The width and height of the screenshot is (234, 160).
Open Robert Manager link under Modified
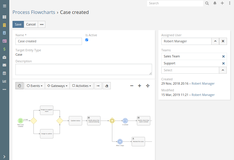point(203,95)
